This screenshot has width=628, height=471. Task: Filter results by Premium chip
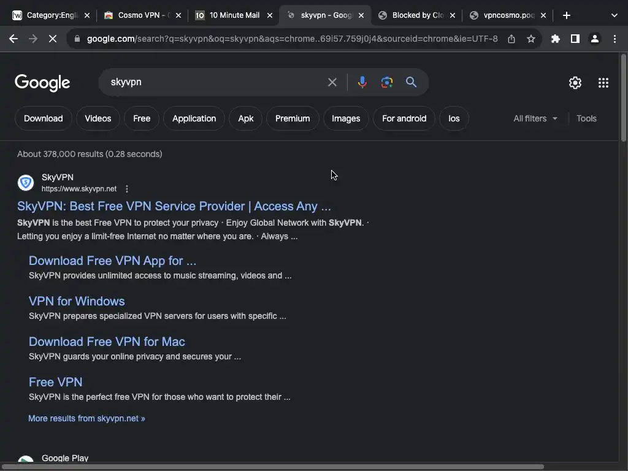click(x=293, y=118)
